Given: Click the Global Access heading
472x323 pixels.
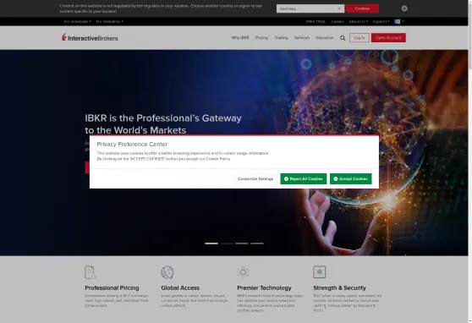Looking at the screenshot, I should click(180, 287).
